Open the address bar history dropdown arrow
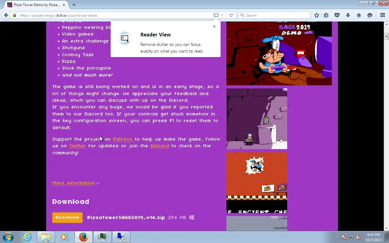This screenshot has height=243, width=389. click(222, 15)
